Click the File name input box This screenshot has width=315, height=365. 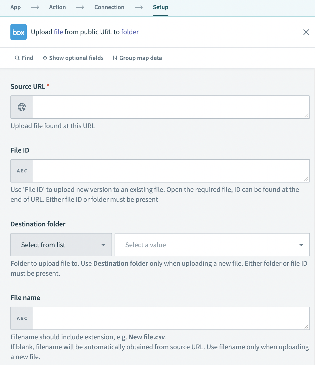pyautogui.click(x=168, y=318)
